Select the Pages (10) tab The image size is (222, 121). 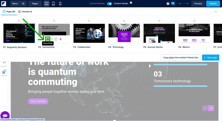click(x=9, y=12)
